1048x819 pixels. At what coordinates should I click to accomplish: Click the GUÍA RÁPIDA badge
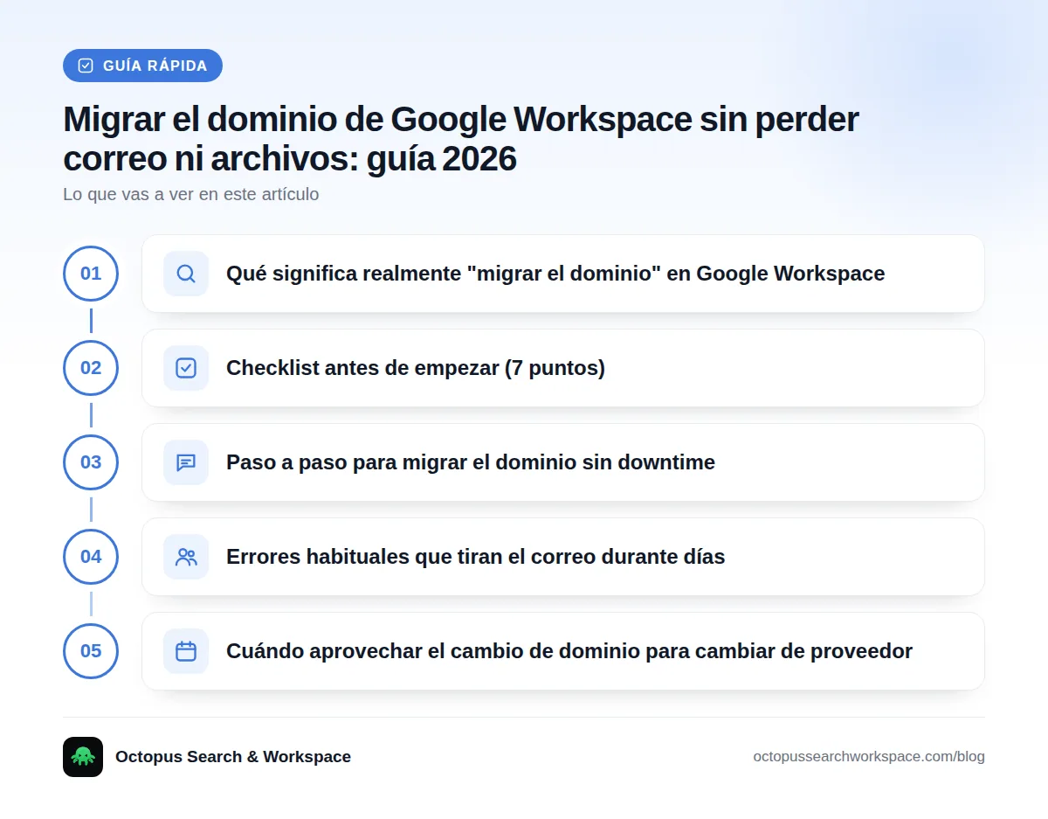142,66
